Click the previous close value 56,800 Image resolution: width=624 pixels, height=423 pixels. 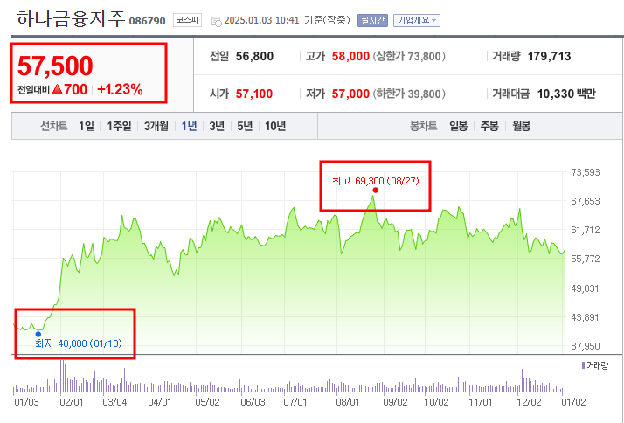click(254, 56)
